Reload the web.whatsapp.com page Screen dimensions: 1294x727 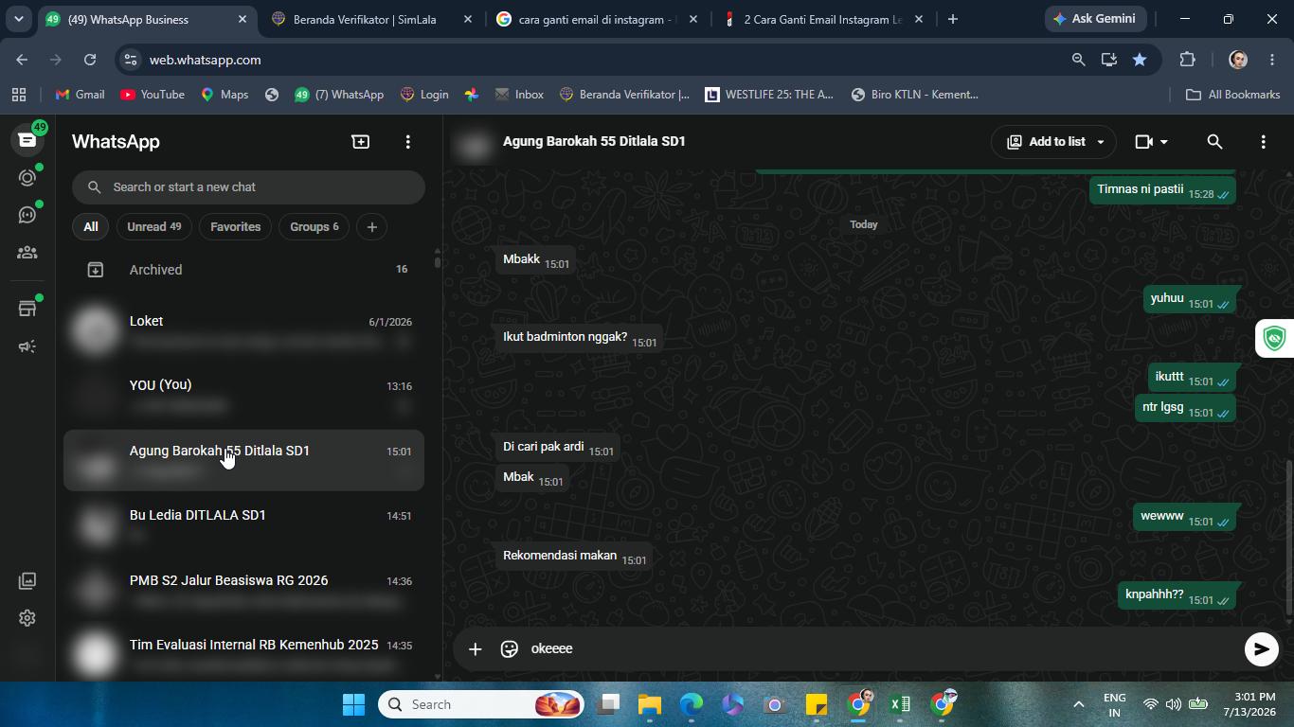90,60
